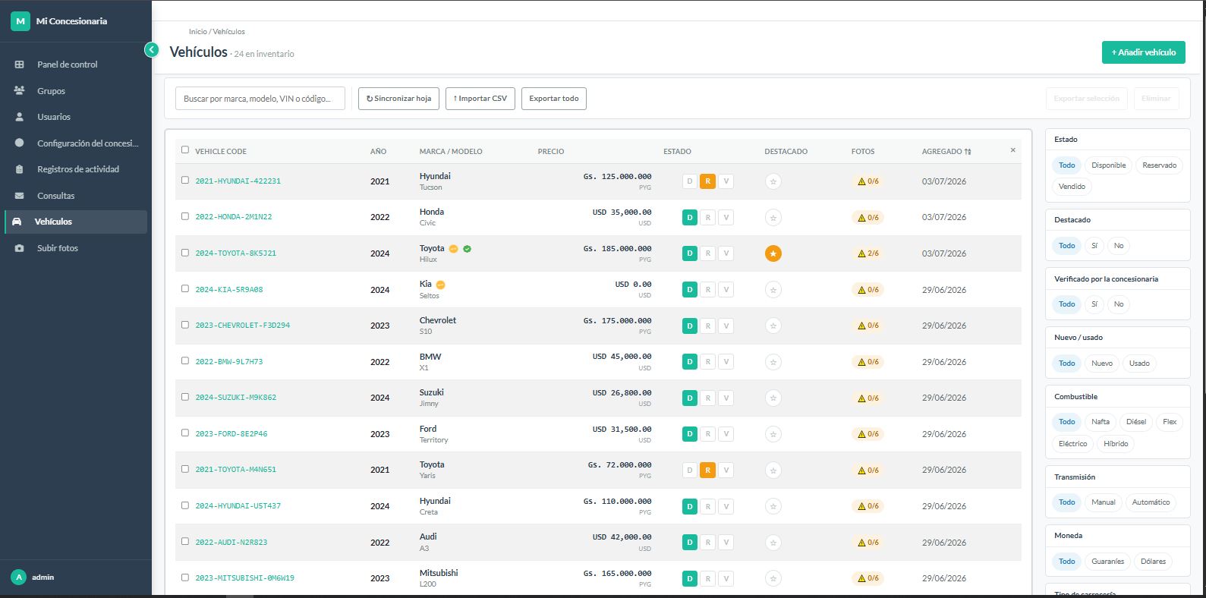
Task: Star the BMW X1 as featured
Action: point(773,362)
